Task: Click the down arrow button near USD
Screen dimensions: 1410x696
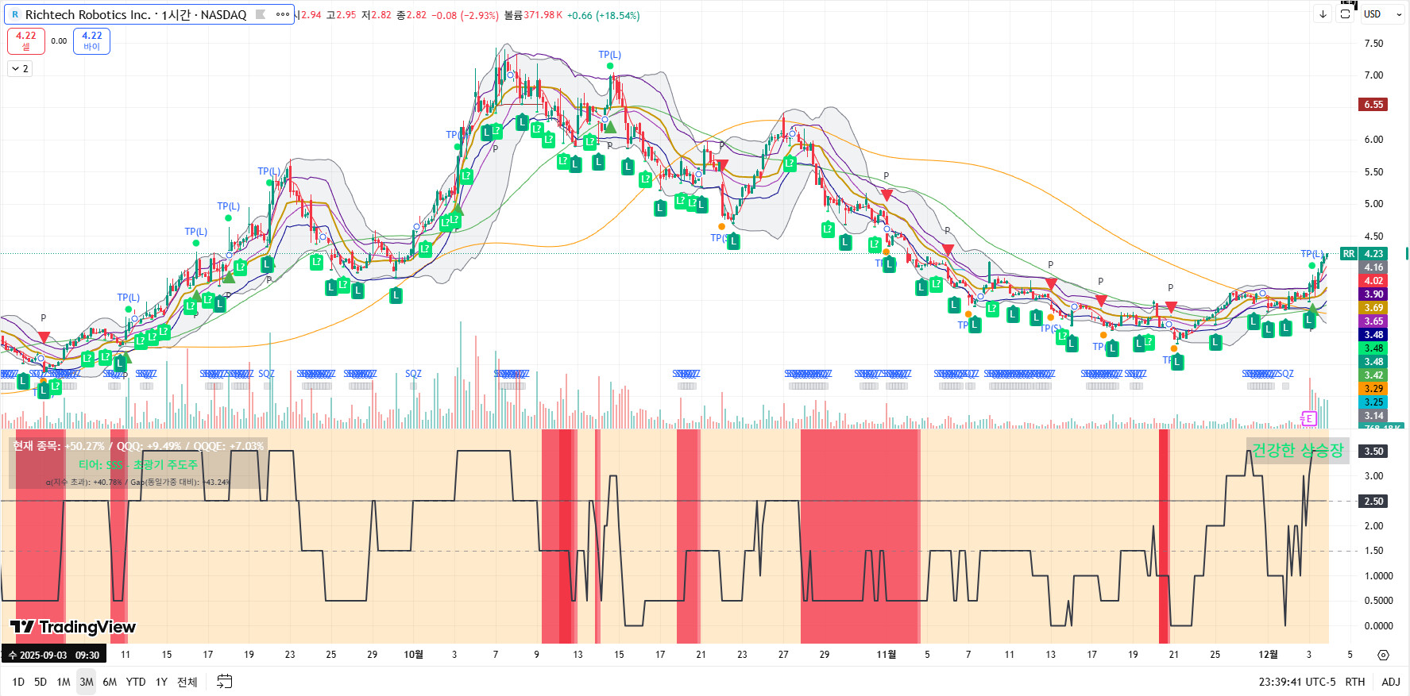Action: 1323,14
